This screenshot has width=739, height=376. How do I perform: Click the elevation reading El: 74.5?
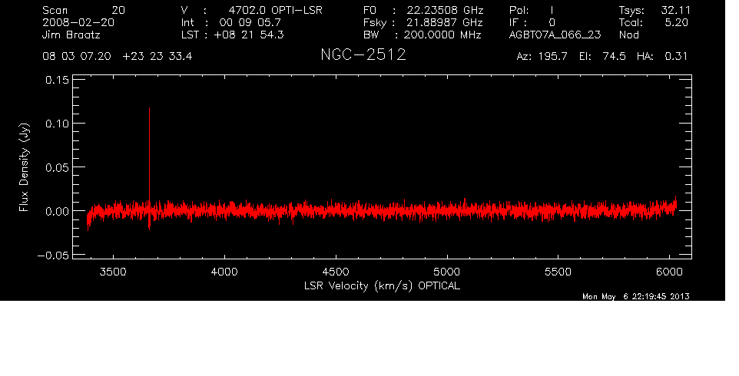(603, 57)
